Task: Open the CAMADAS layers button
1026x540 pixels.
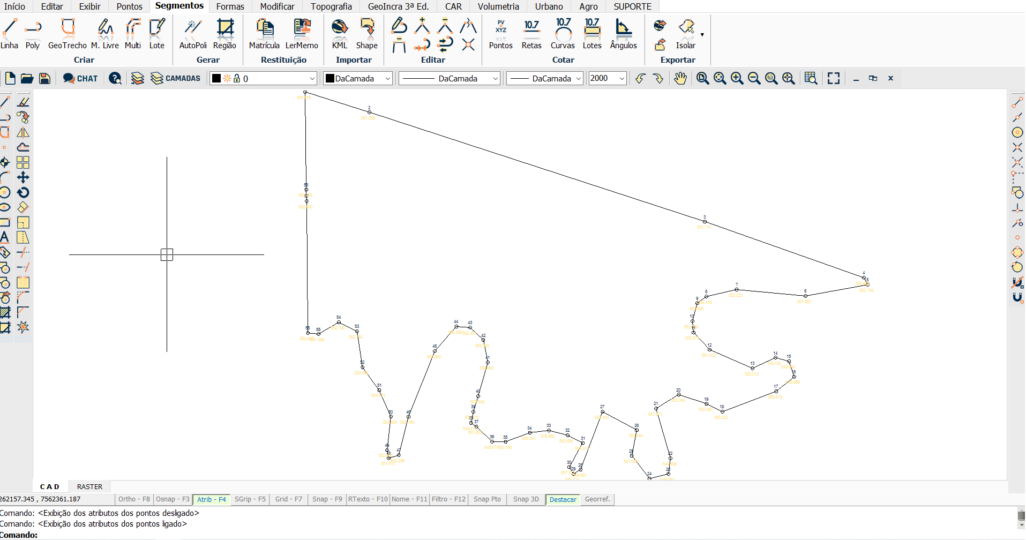Action: pos(176,79)
